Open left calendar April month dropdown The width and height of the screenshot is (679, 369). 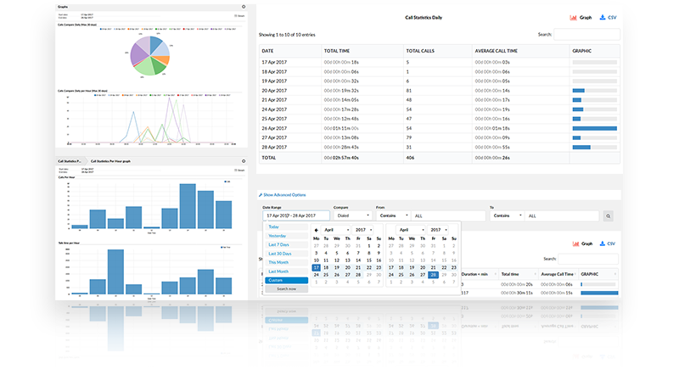(335, 230)
